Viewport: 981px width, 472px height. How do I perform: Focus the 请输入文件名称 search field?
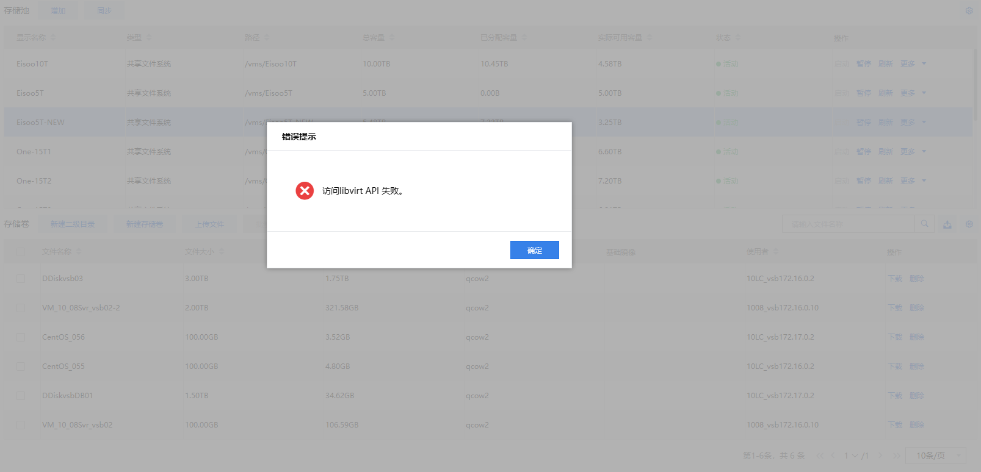(x=849, y=224)
